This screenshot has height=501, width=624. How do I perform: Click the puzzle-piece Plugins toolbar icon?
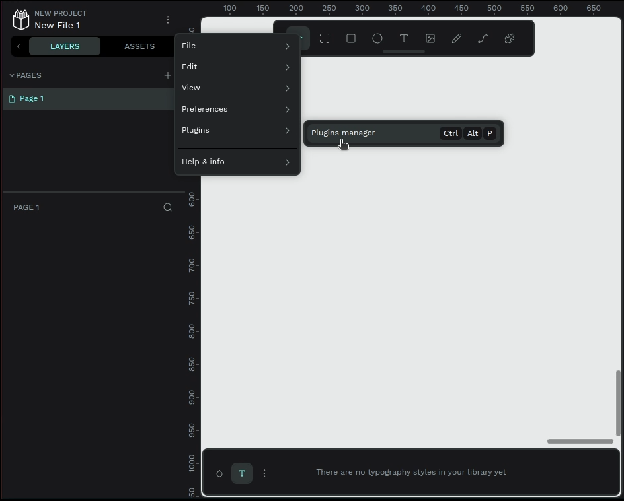click(510, 38)
